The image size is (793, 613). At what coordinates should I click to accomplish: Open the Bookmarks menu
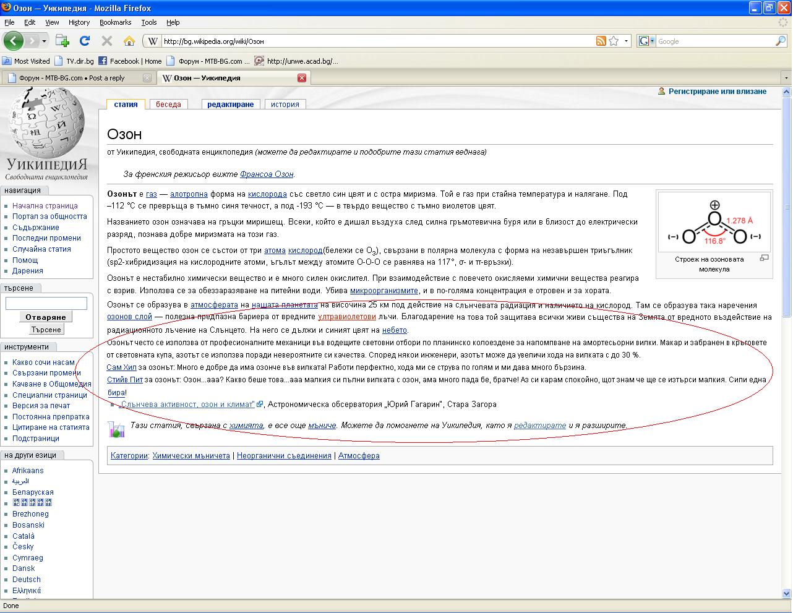[115, 22]
